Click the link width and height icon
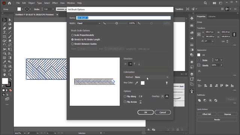 [x=234, y=34]
